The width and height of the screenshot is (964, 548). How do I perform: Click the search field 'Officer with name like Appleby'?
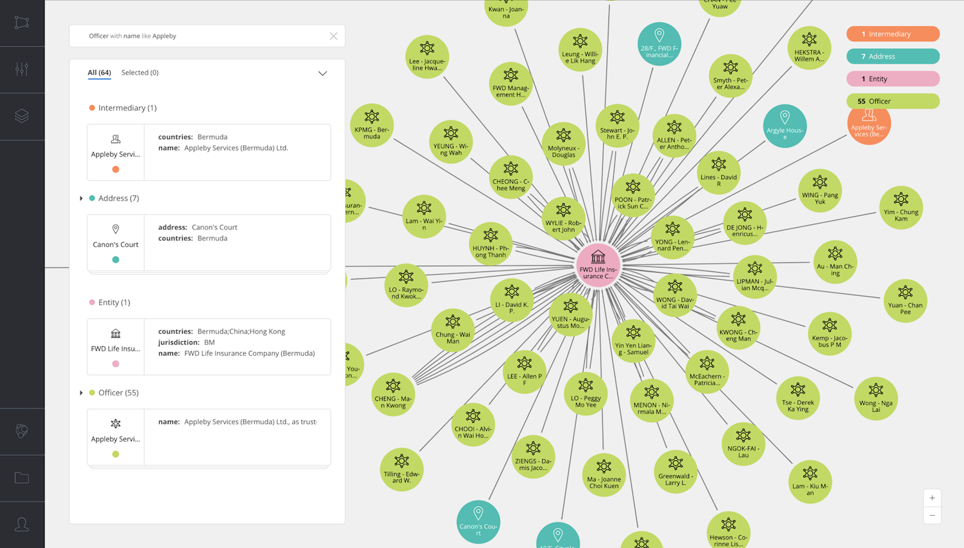(x=207, y=36)
